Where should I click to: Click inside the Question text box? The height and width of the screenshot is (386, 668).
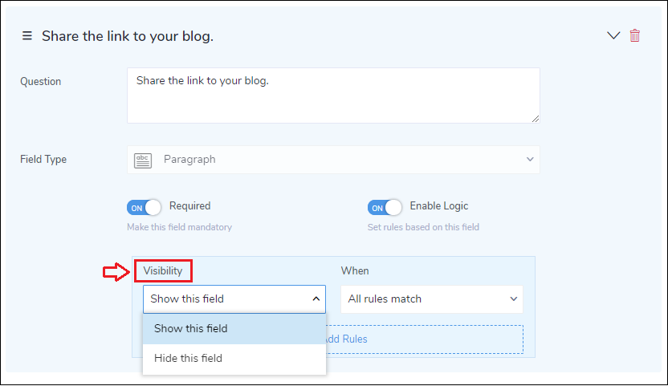tap(332, 95)
